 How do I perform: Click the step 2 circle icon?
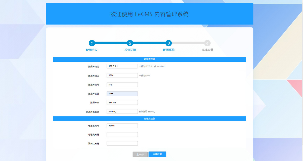[x=130, y=43]
